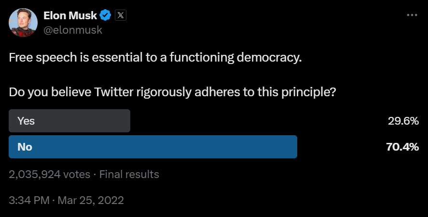The height and width of the screenshot is (217, 428).
Task: Click the 2,035,924 votes count
Action: pyautogui.click(x=49, y=174)
